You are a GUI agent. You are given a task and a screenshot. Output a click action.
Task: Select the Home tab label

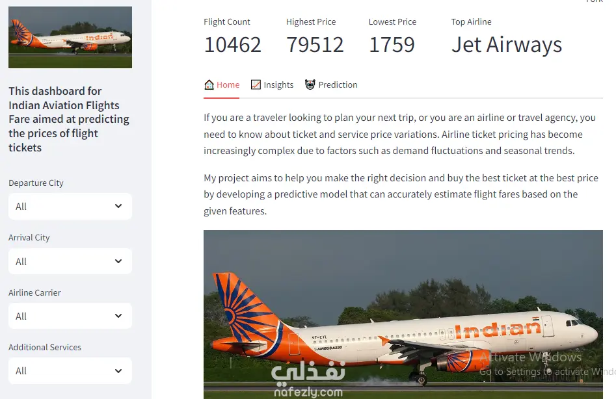point(228,84)
